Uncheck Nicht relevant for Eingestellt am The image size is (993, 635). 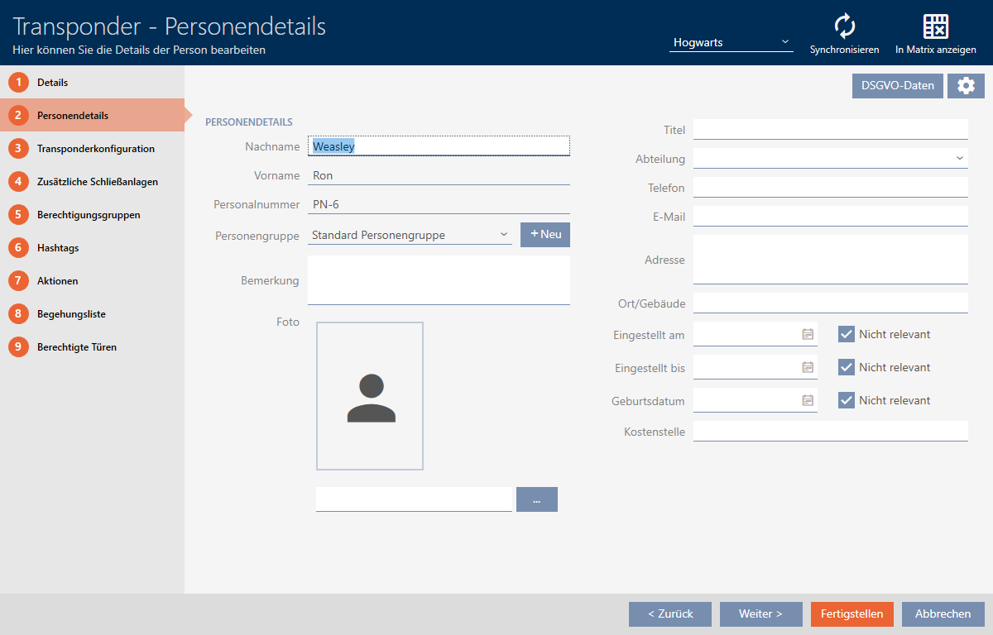coord(847,334)
